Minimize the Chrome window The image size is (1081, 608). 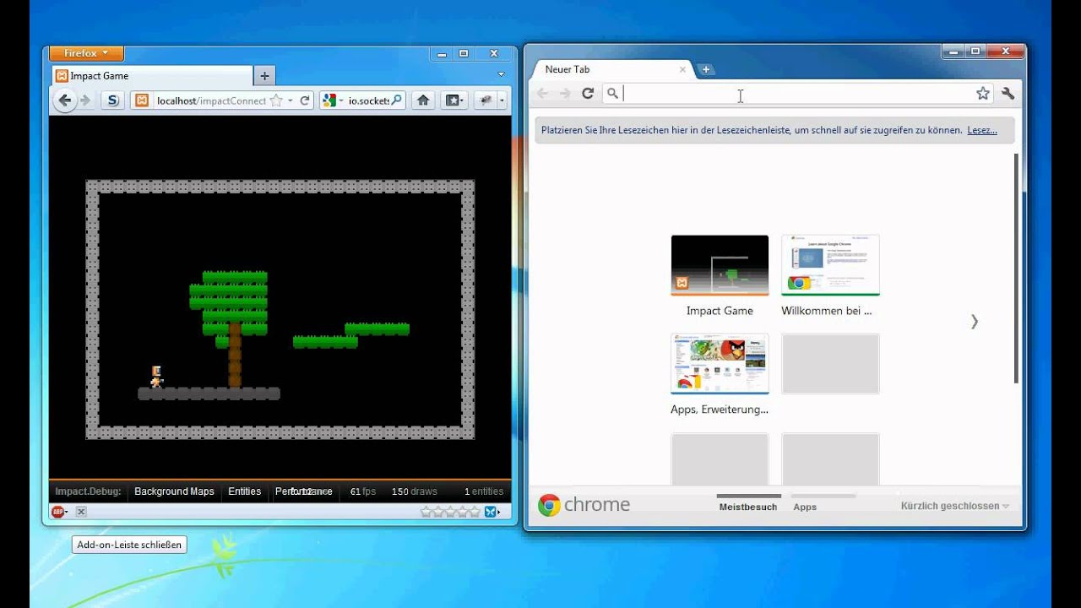pos(953,52)
